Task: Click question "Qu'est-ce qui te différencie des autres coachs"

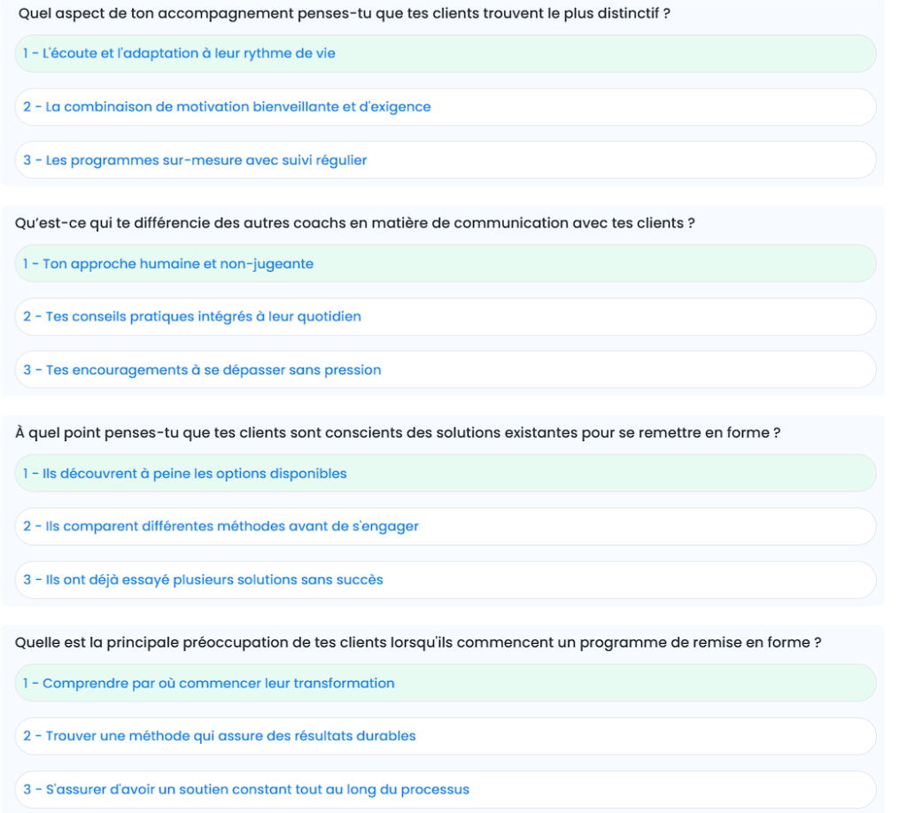Action: pyautogui.click(x=354, y=223)
